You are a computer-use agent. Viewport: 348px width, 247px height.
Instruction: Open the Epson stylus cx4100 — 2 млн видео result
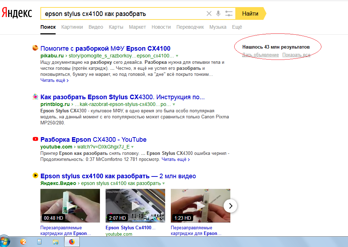(x=118, y=176)
